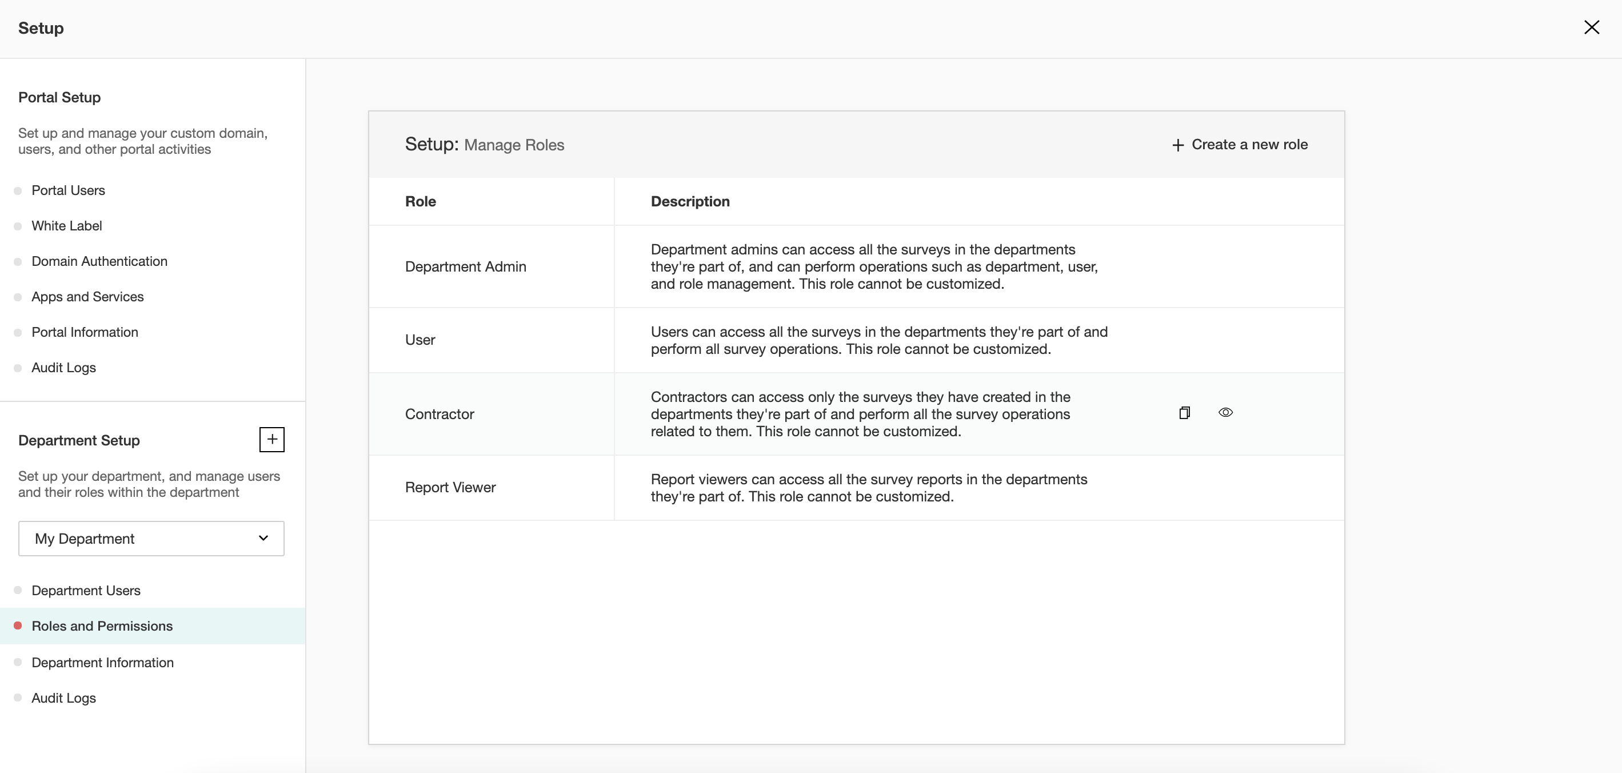The height and width of the screenshot is (773, 1622).
Task: Open Portal Information
Action: coord(85,332)
